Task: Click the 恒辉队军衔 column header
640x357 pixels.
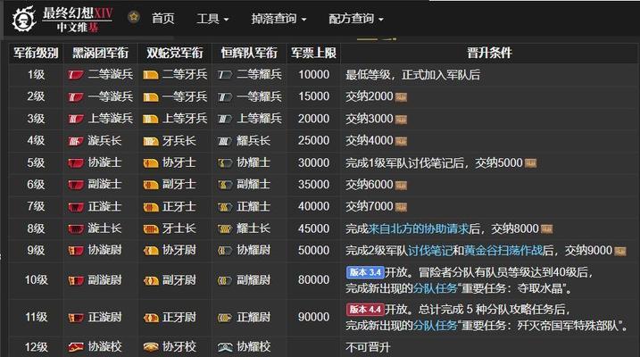Action: (x=249, y=53)
